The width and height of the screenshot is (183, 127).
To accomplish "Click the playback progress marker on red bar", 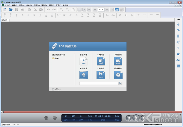I will (2, 112).
